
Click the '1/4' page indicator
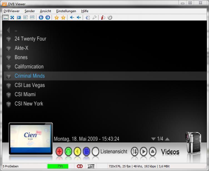coord(160,139)
